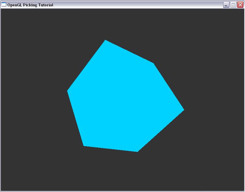Close the OpenGL Picking Tutorial window

pos(240,5)
